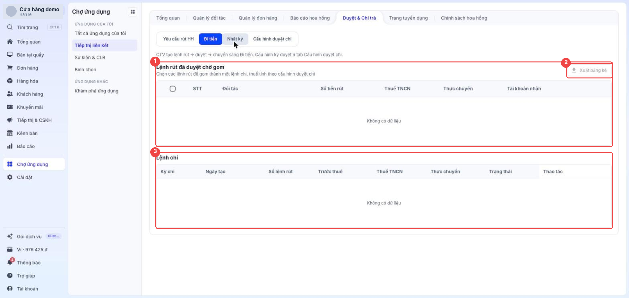Switch to the Nhật ký sub-tab
This screenshot has height=298, width=629.
click(235, 39)
